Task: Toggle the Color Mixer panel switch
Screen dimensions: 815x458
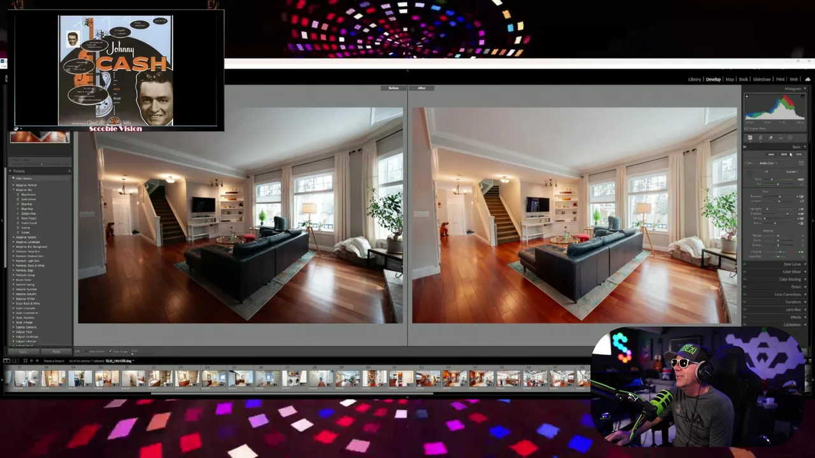Action: point(744,272)
